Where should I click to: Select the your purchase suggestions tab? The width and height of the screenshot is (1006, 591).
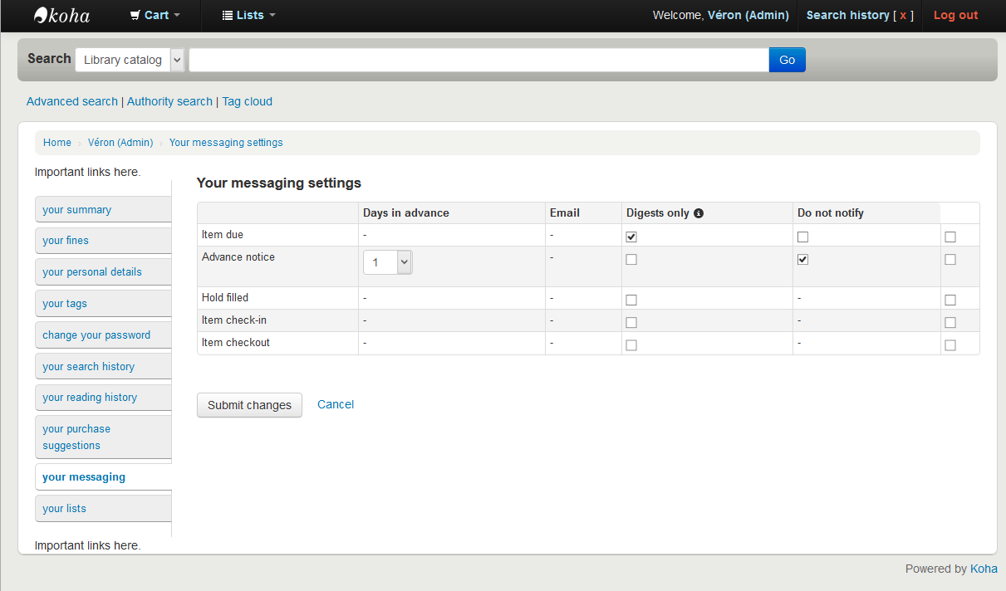[x=76, y=437]
